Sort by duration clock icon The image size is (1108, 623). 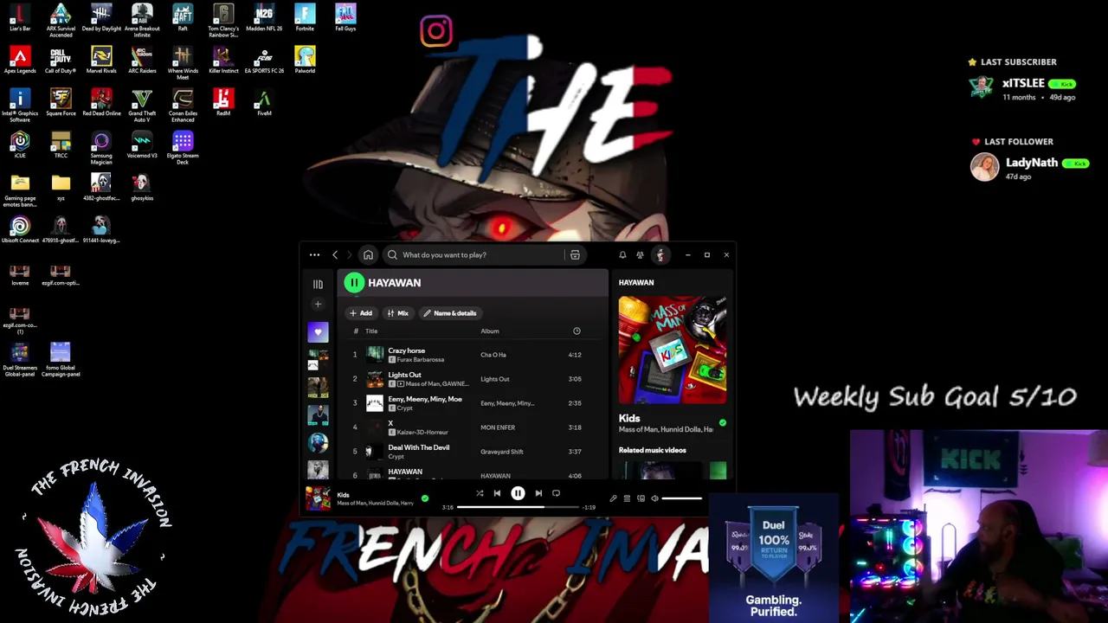577,331
